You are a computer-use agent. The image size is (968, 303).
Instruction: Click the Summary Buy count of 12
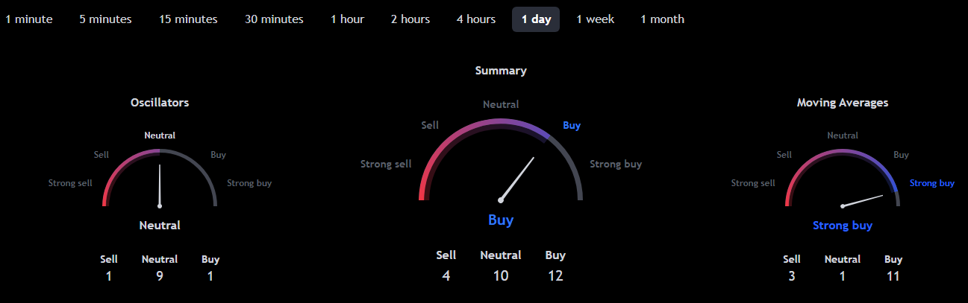pyautogui.click(x=555, y=276)
